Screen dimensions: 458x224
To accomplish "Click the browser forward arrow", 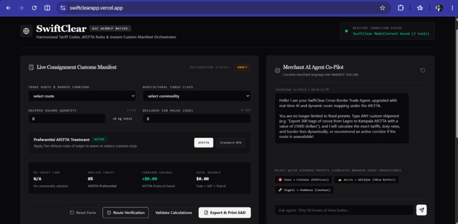I will (21, 8).
